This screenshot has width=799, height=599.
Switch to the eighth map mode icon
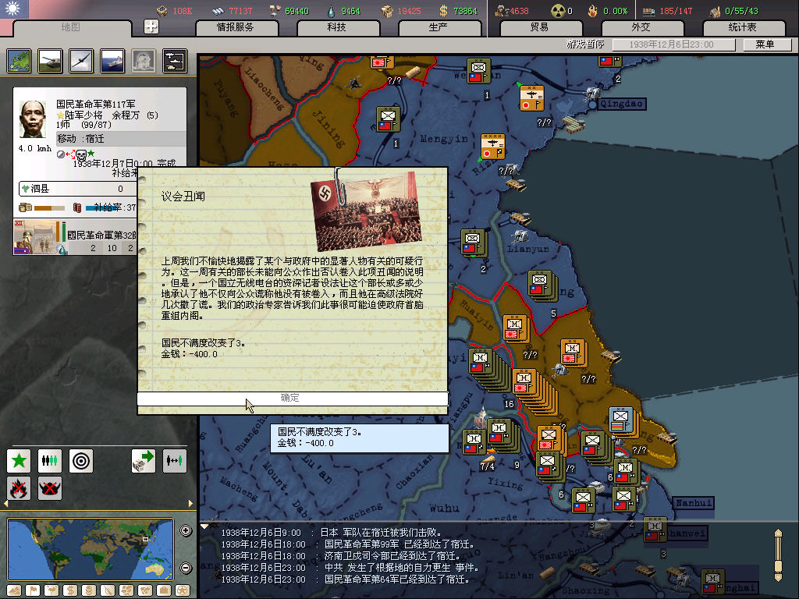pos(145,590)
